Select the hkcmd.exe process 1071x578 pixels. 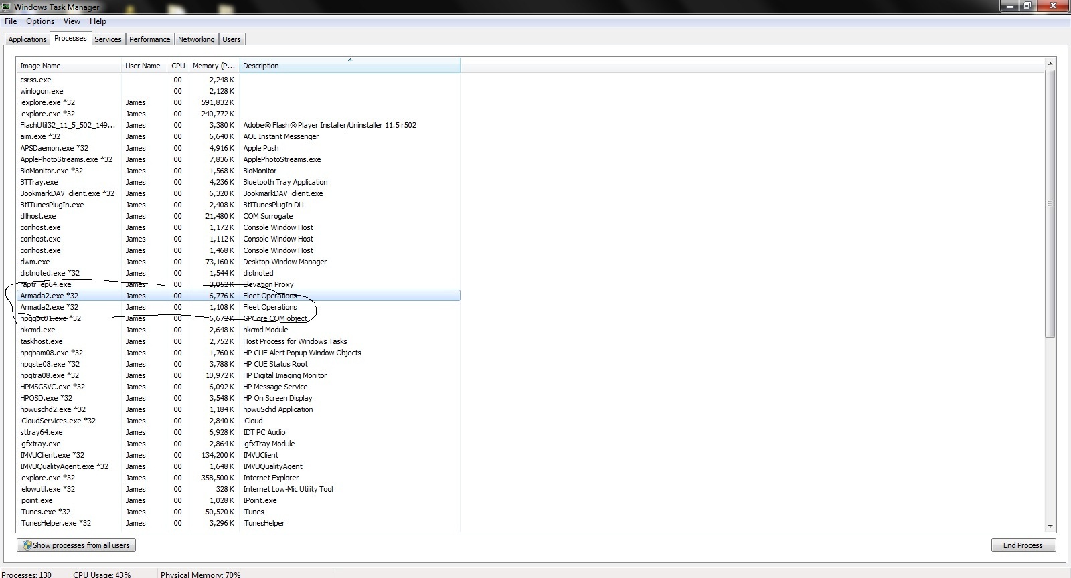(238, 330)
